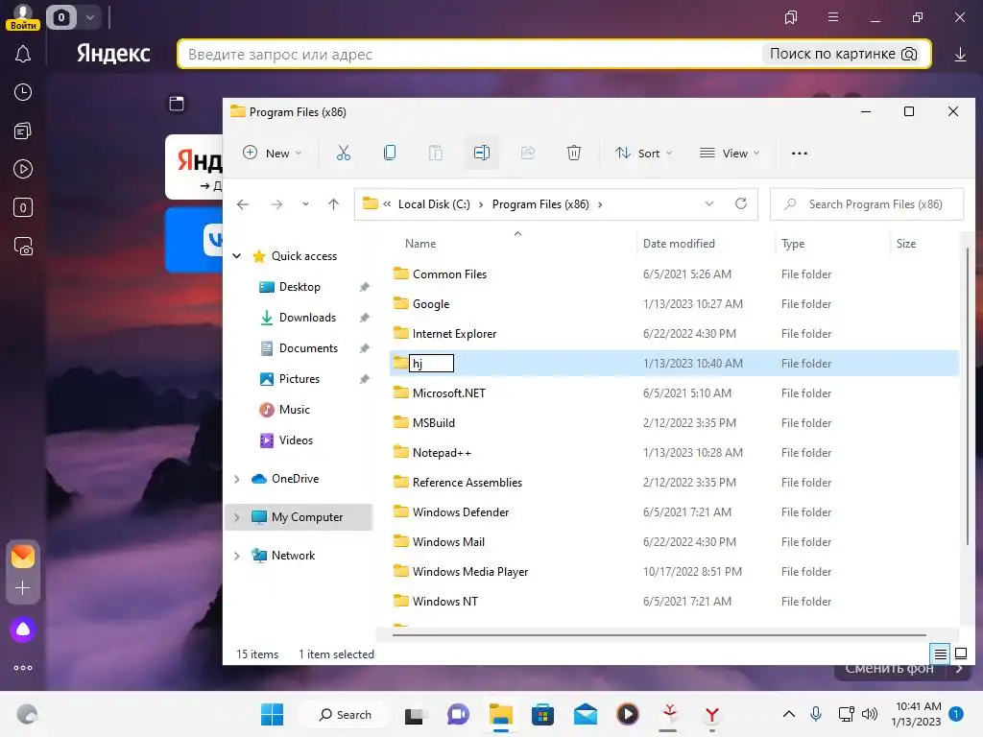Collapse the Quick access tree node

point(237,255)
